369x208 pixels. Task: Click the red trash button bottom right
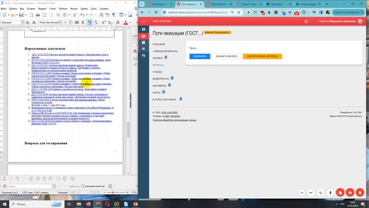coord(360,192)
